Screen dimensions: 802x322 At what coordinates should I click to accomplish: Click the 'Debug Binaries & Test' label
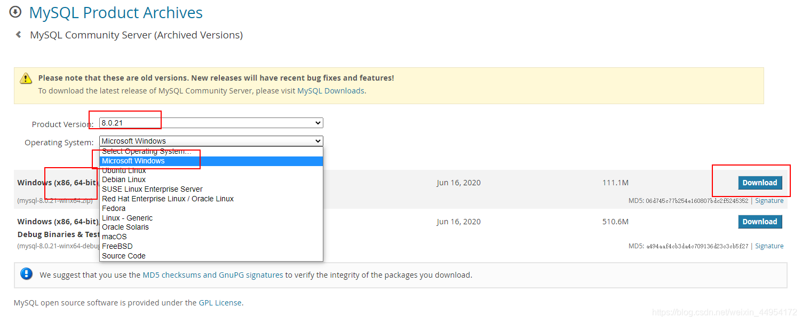[59, 234]
